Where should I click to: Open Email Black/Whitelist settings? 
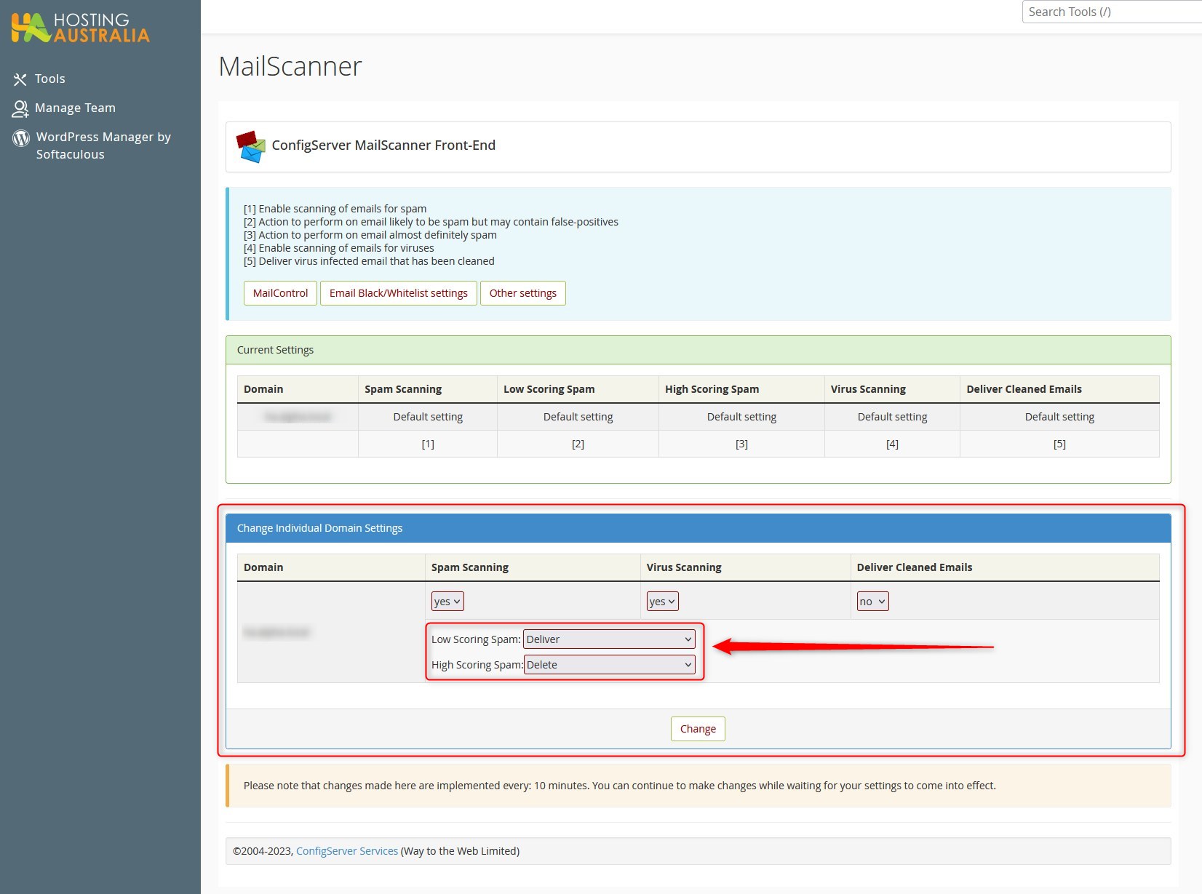[398, 293]
